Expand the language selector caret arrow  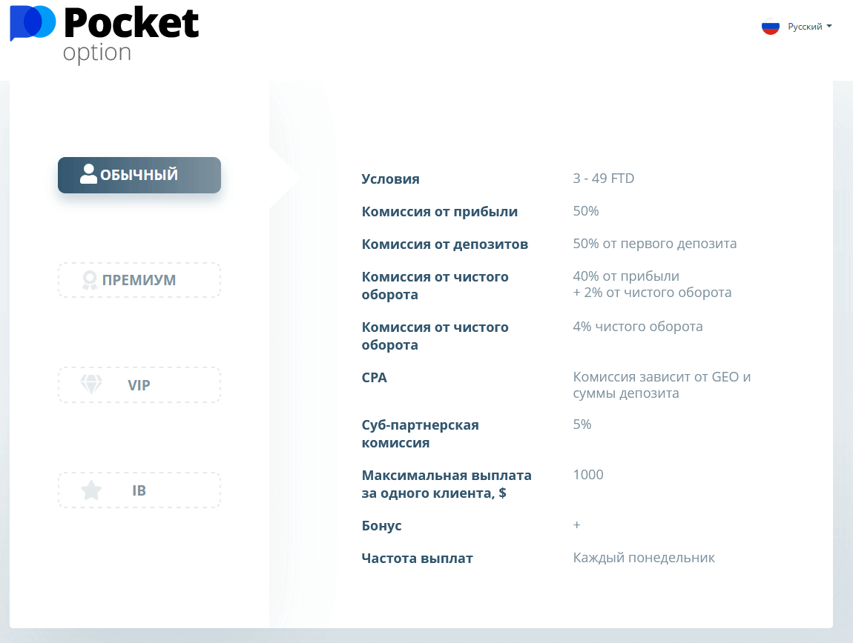click(829, 27)
